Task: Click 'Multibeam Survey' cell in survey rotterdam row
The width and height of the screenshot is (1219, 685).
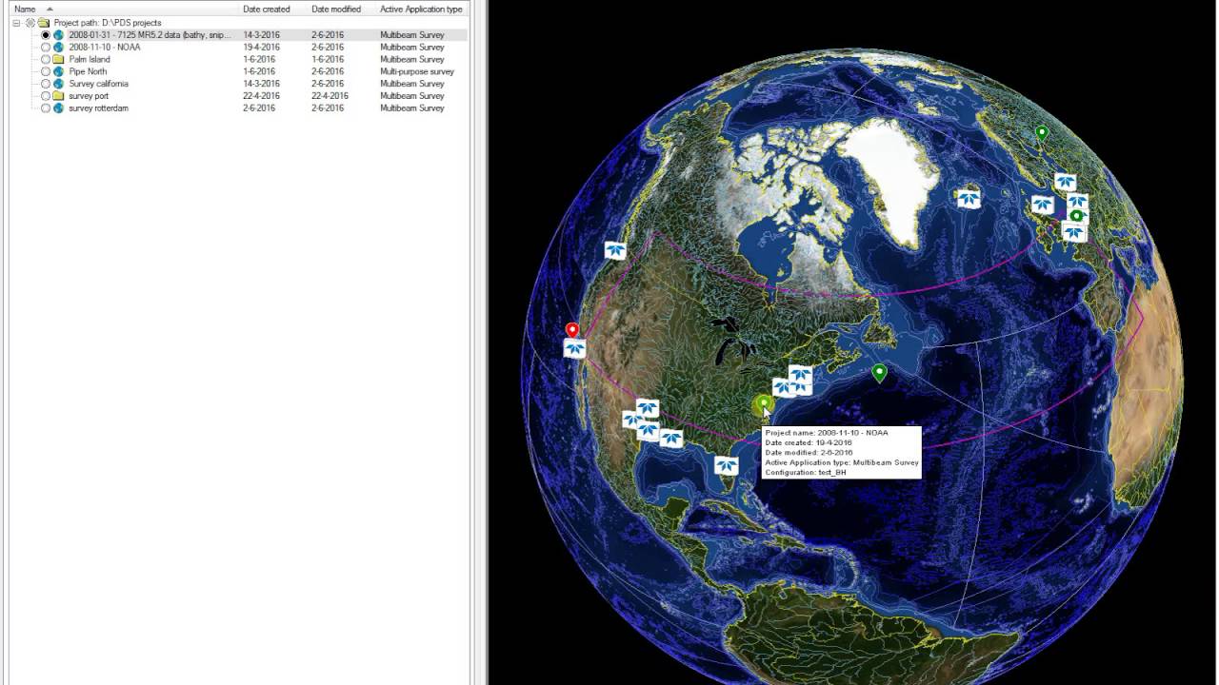Action: [x=412, y=108]
